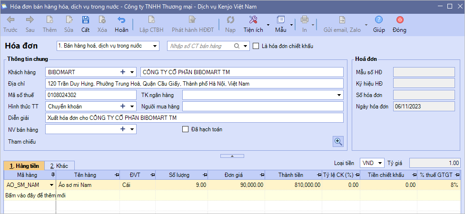Click the Tỷ giá field 1.00
The image size is (465, 214).
tap(435, 163)
